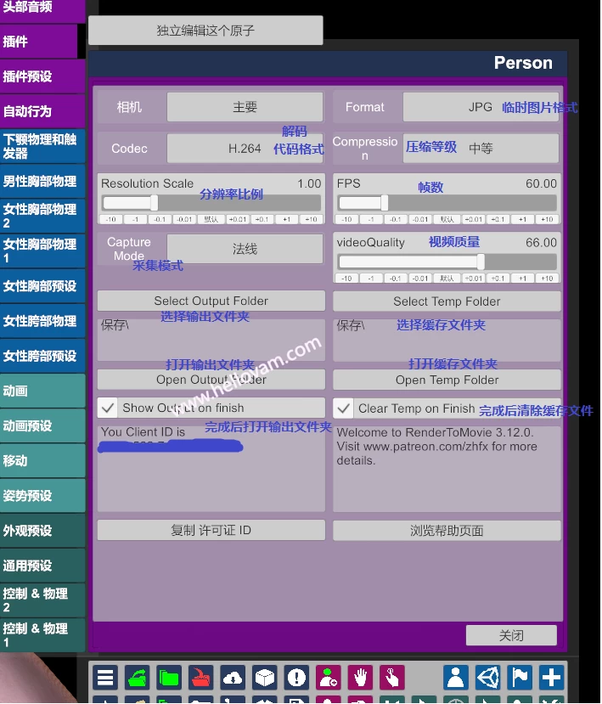Click the add-person icon in toolbar
Screen dimensions: 602x704
coord(329,678)
